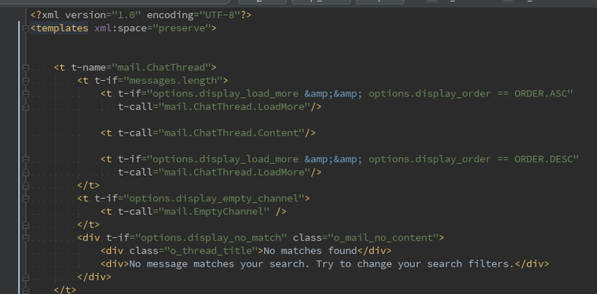Click the opening templates tag name
Screen dimensions: 597x294
(62, 28)
